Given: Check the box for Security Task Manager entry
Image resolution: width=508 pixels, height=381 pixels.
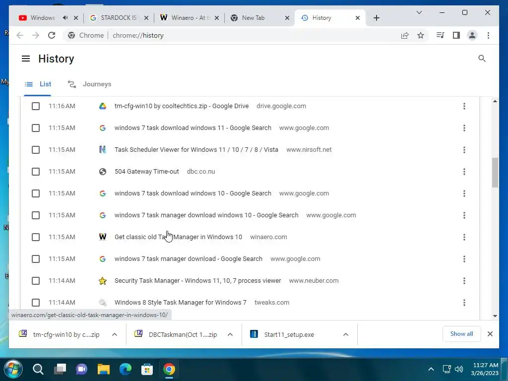Looking at the screenshot, I should pos(36,281).
